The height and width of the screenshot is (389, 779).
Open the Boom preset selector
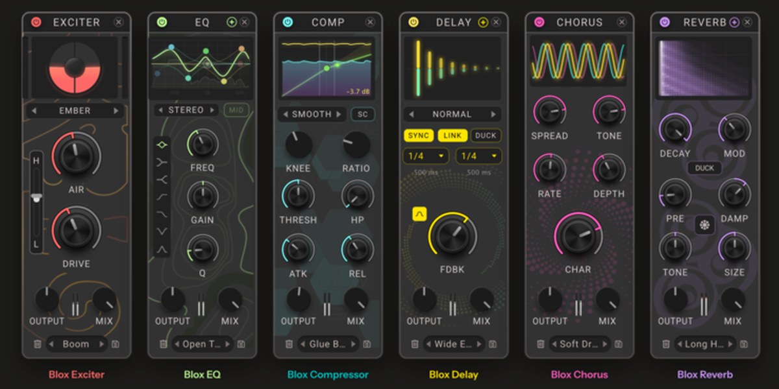pos(76,344)
